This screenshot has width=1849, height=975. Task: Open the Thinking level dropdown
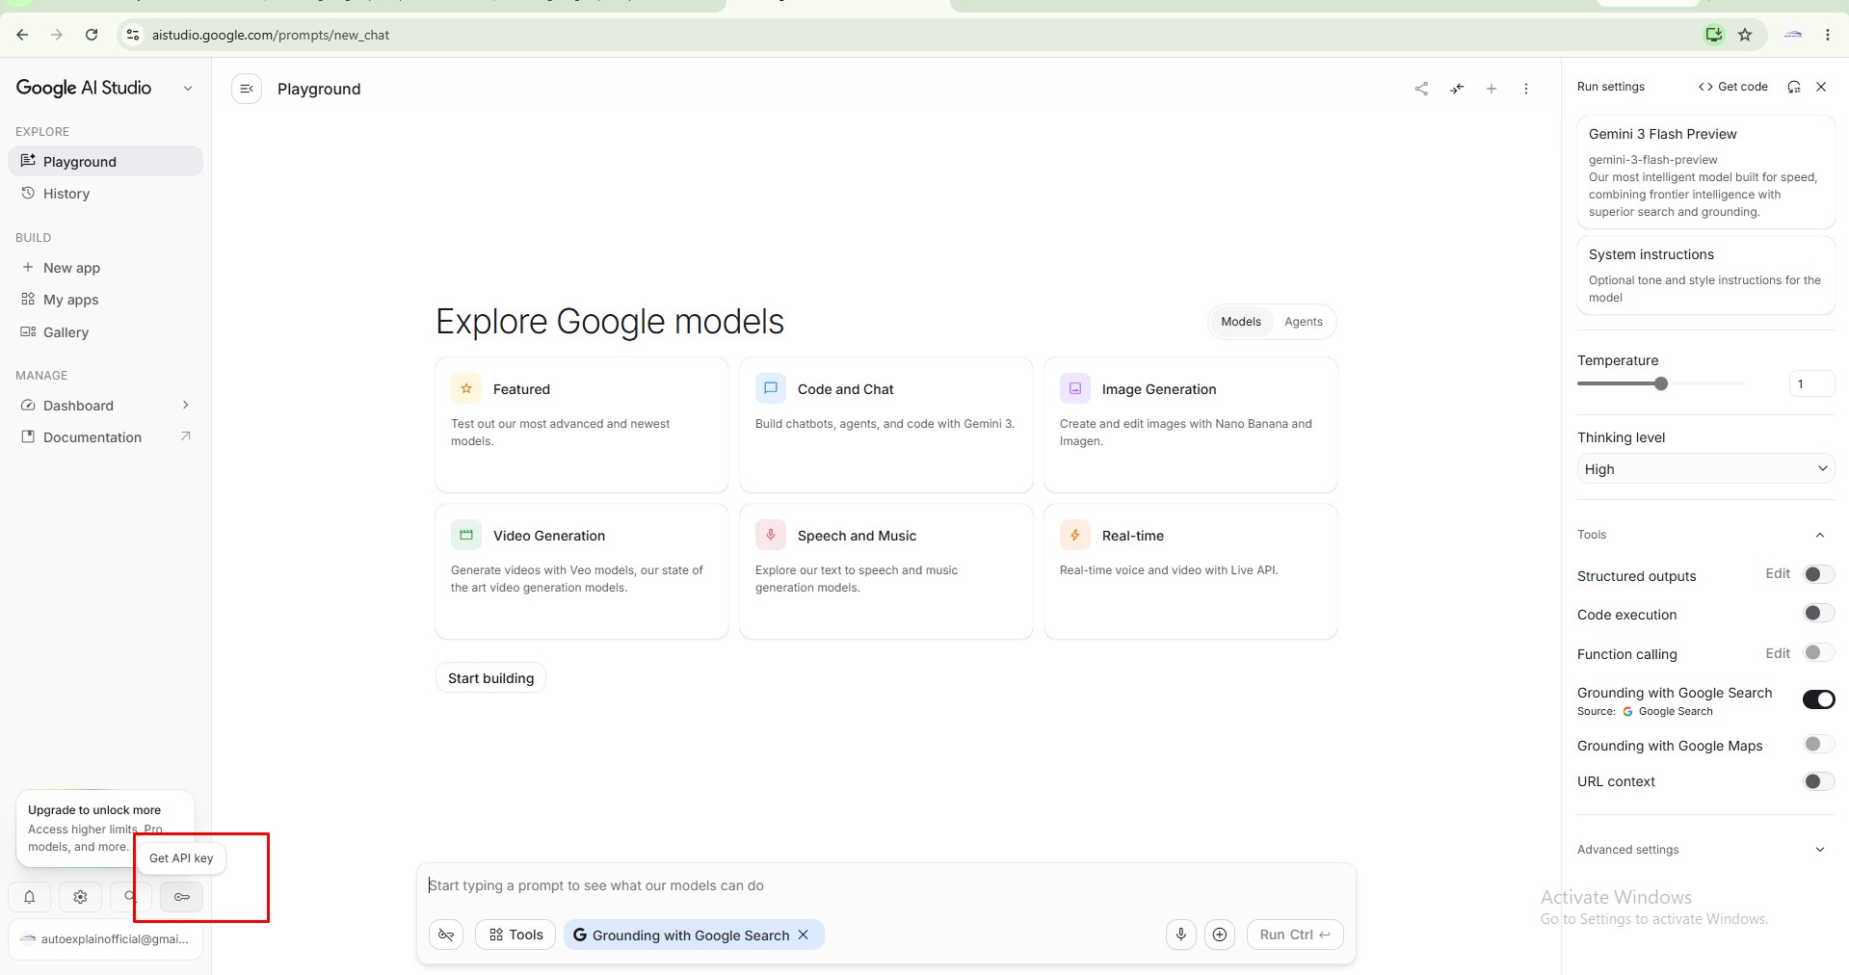[x=1705, y=469]
